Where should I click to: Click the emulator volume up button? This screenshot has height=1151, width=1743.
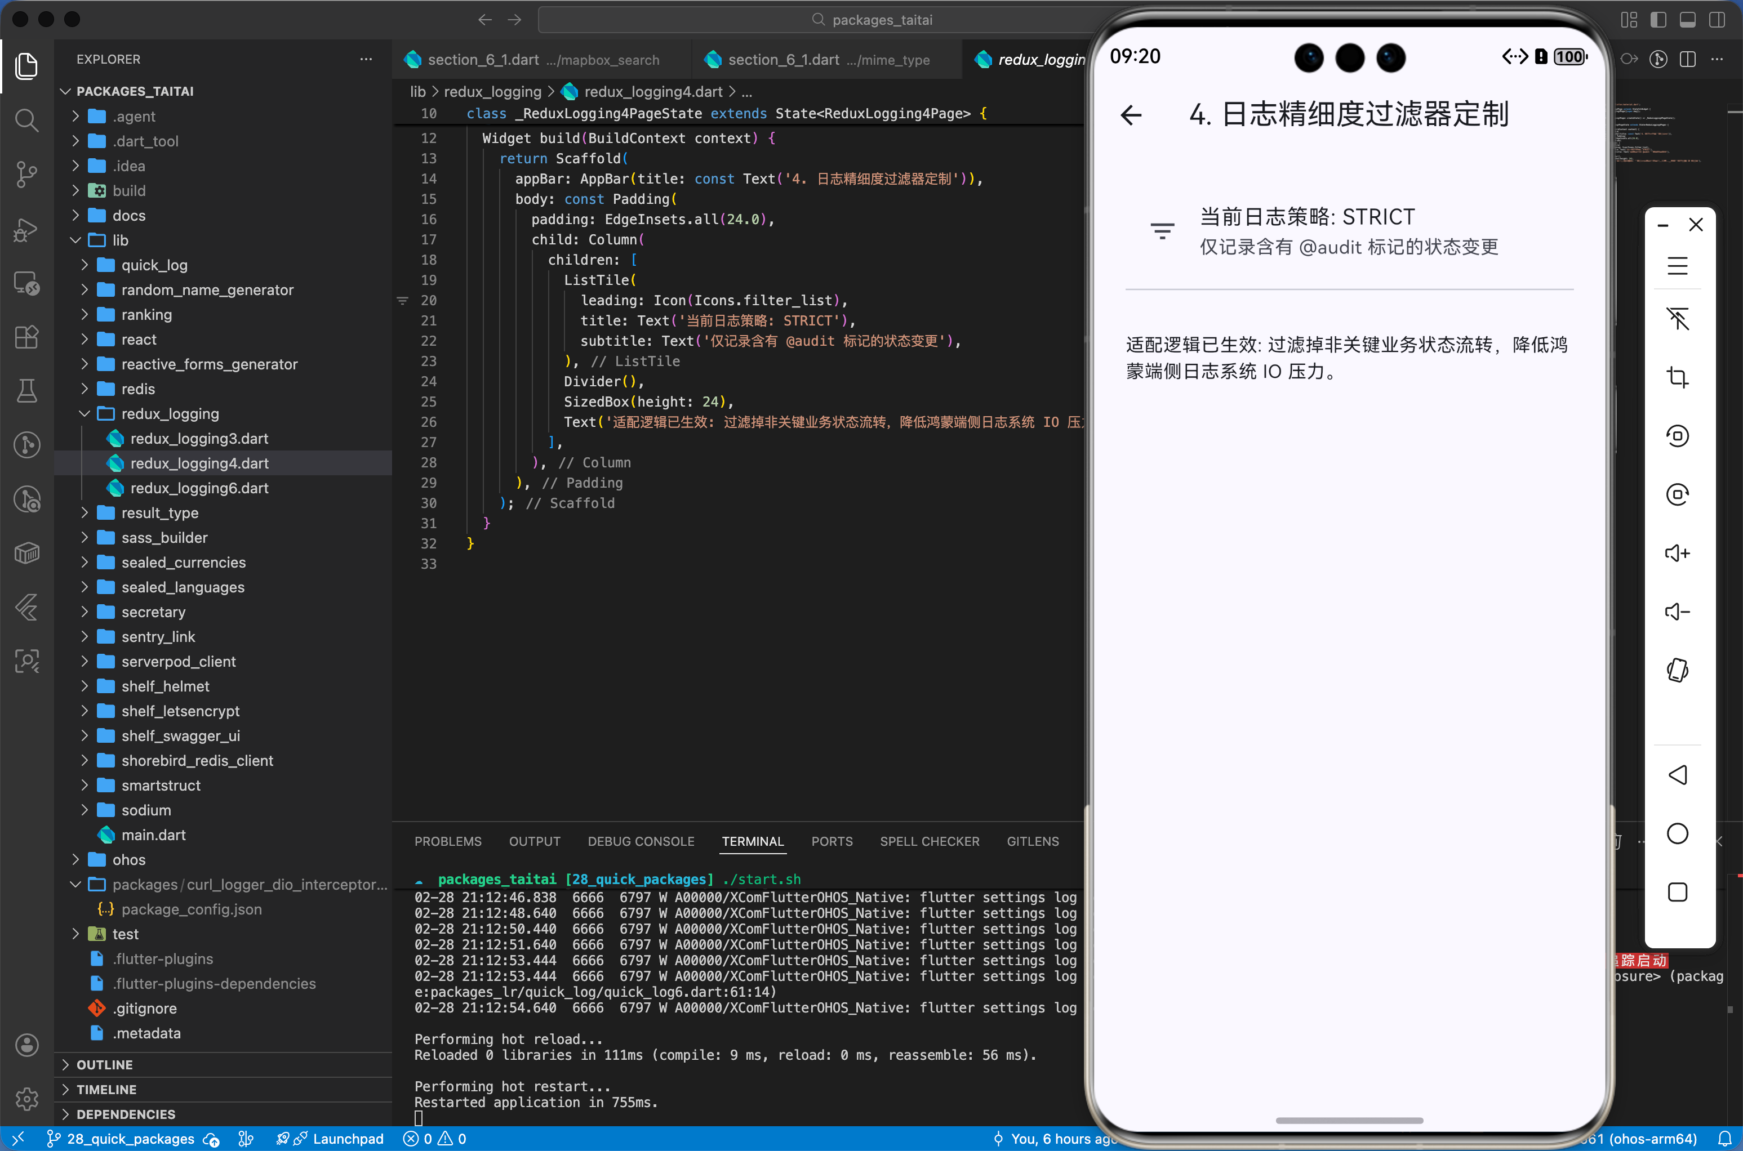1677,554
